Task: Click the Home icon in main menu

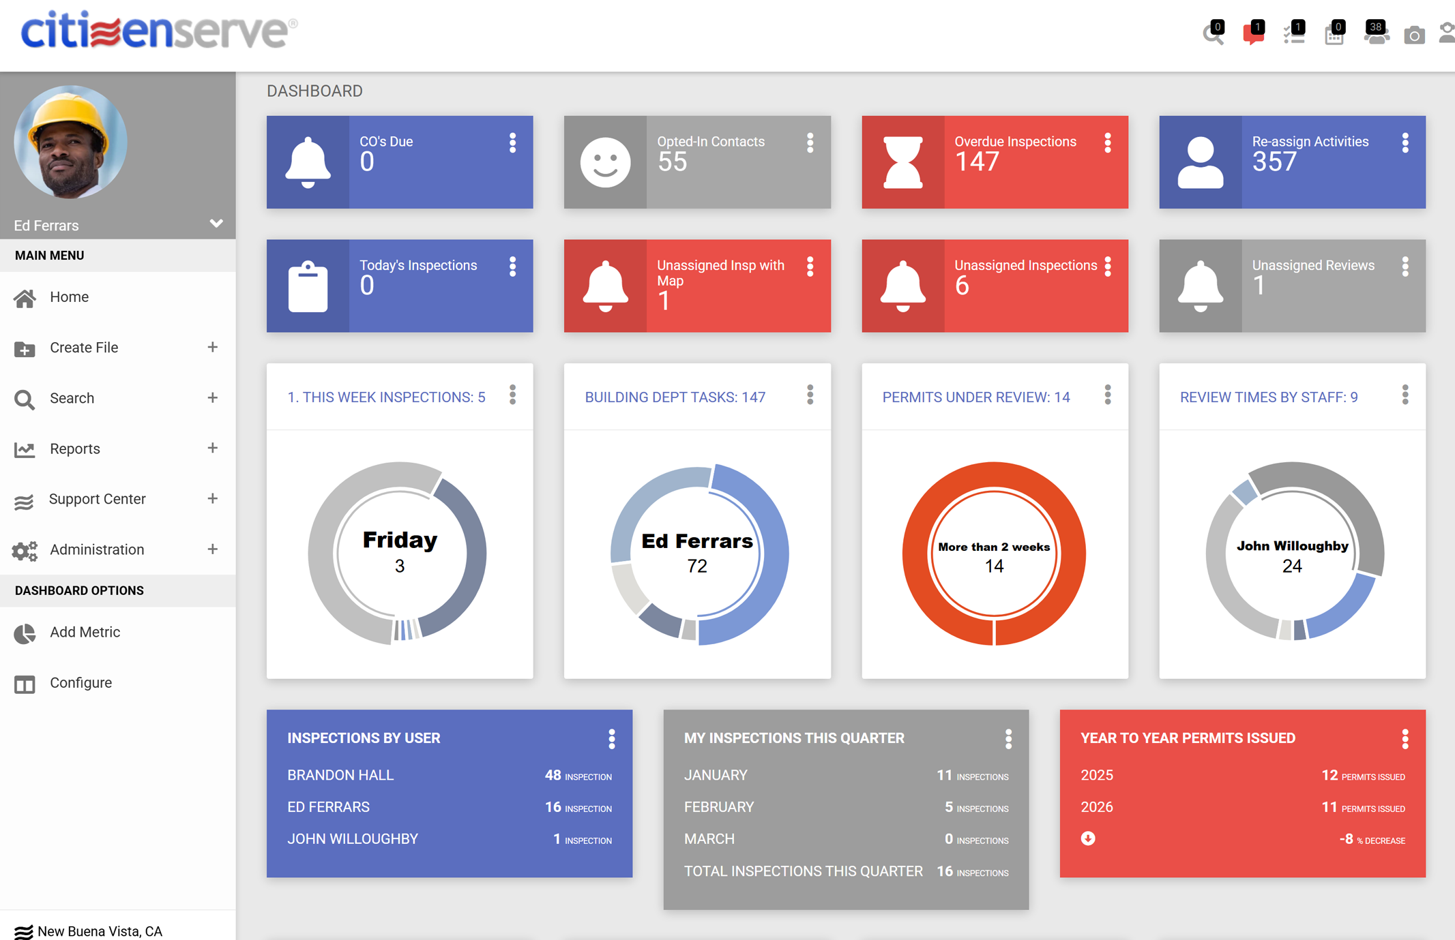Action: click(x=25, y=297)
